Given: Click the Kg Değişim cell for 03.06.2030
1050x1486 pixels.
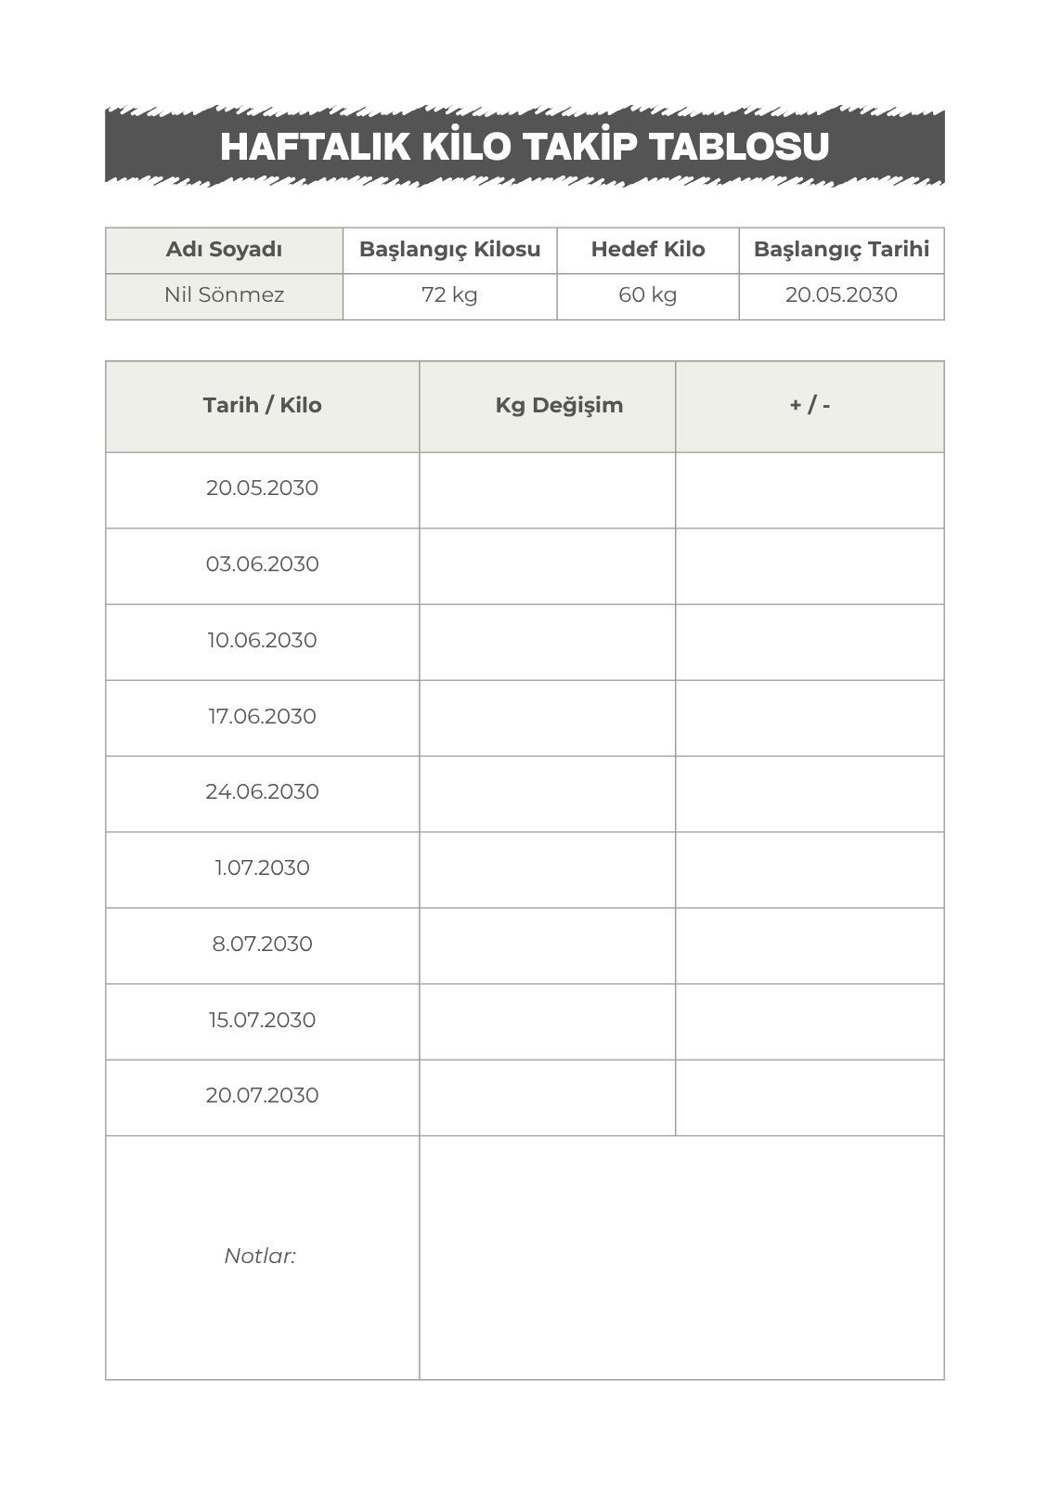Looking at the screenshot, I should tap(547, 567).
